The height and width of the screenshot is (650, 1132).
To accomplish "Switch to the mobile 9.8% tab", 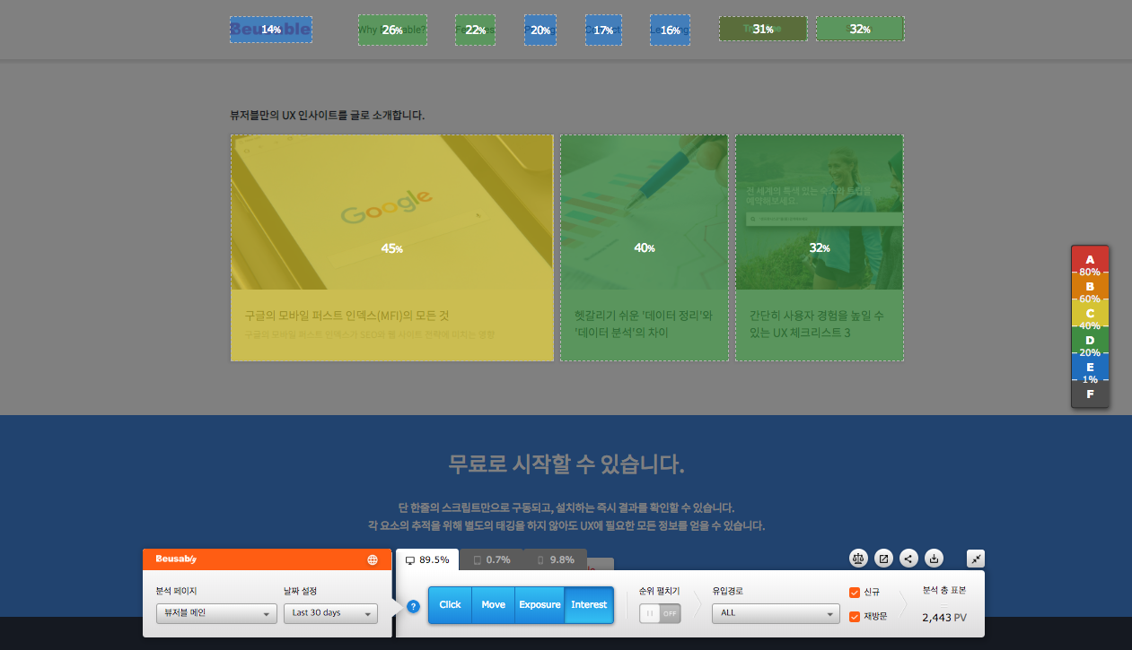I will pos(554,559).
